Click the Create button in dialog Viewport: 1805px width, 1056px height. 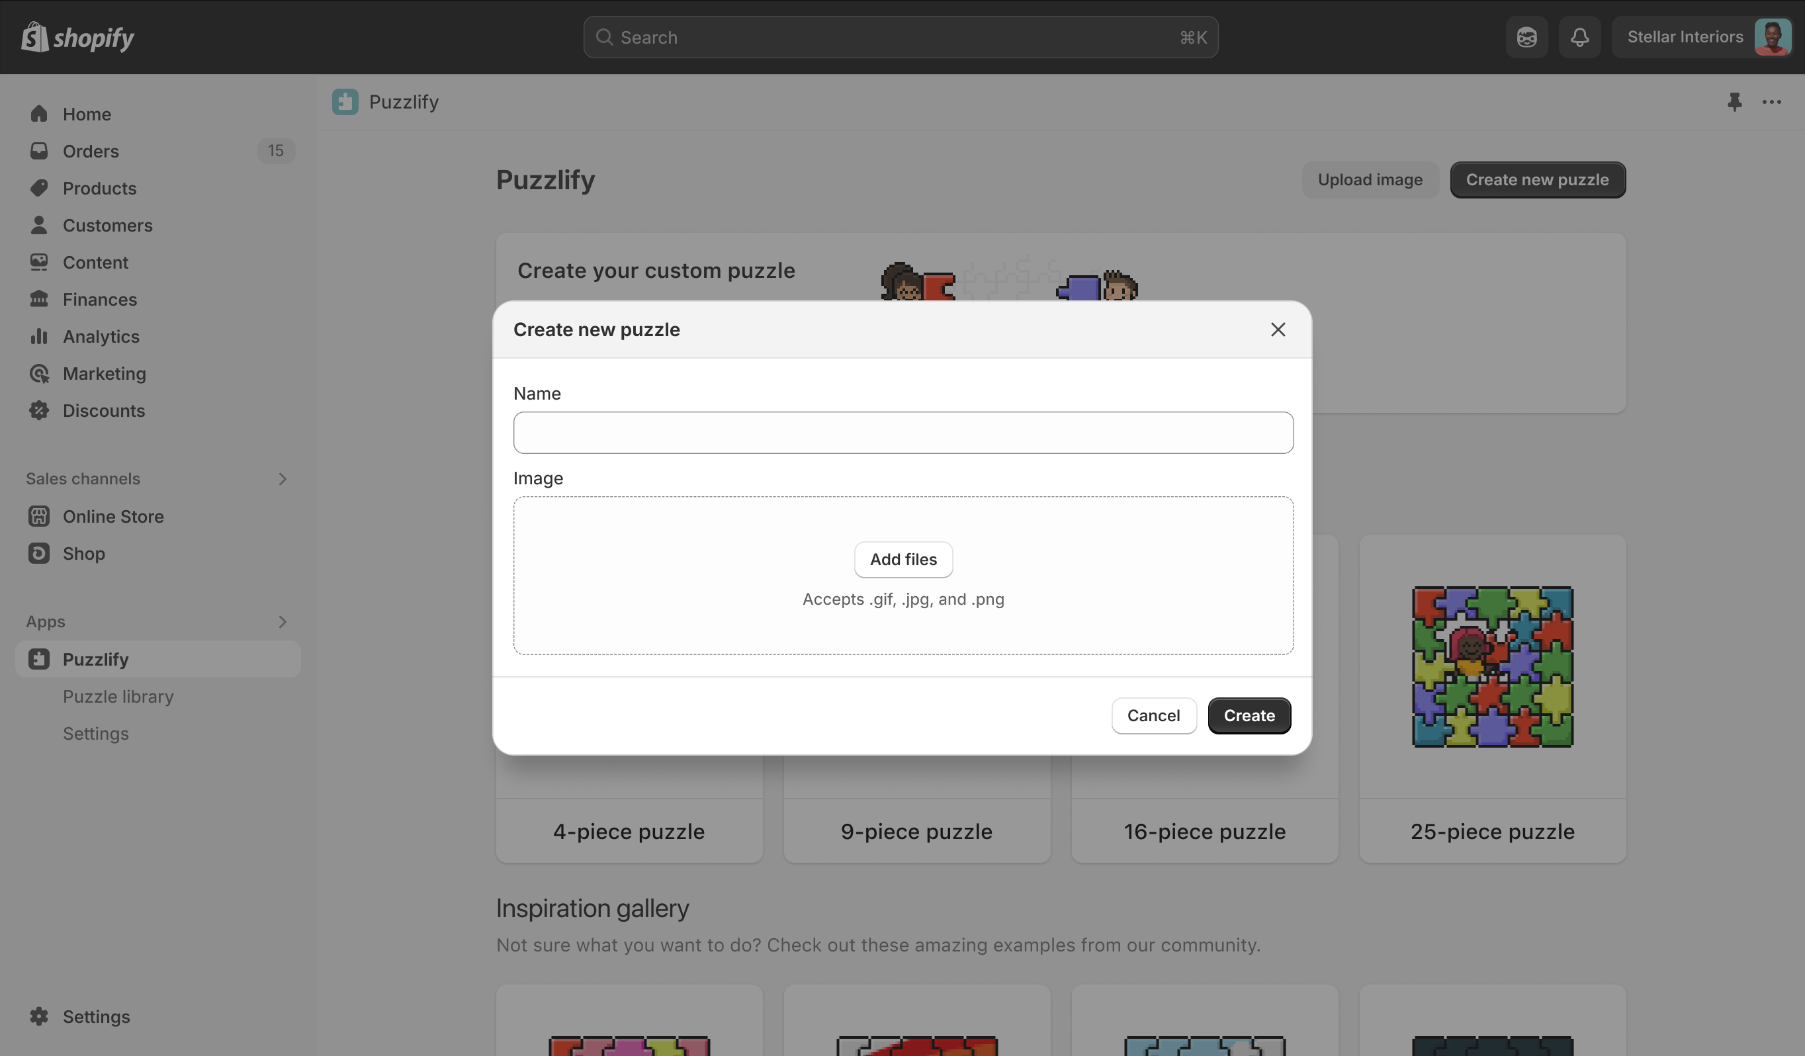1249,716
